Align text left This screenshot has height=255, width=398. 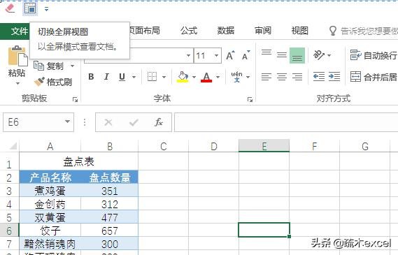pos(266,77)
